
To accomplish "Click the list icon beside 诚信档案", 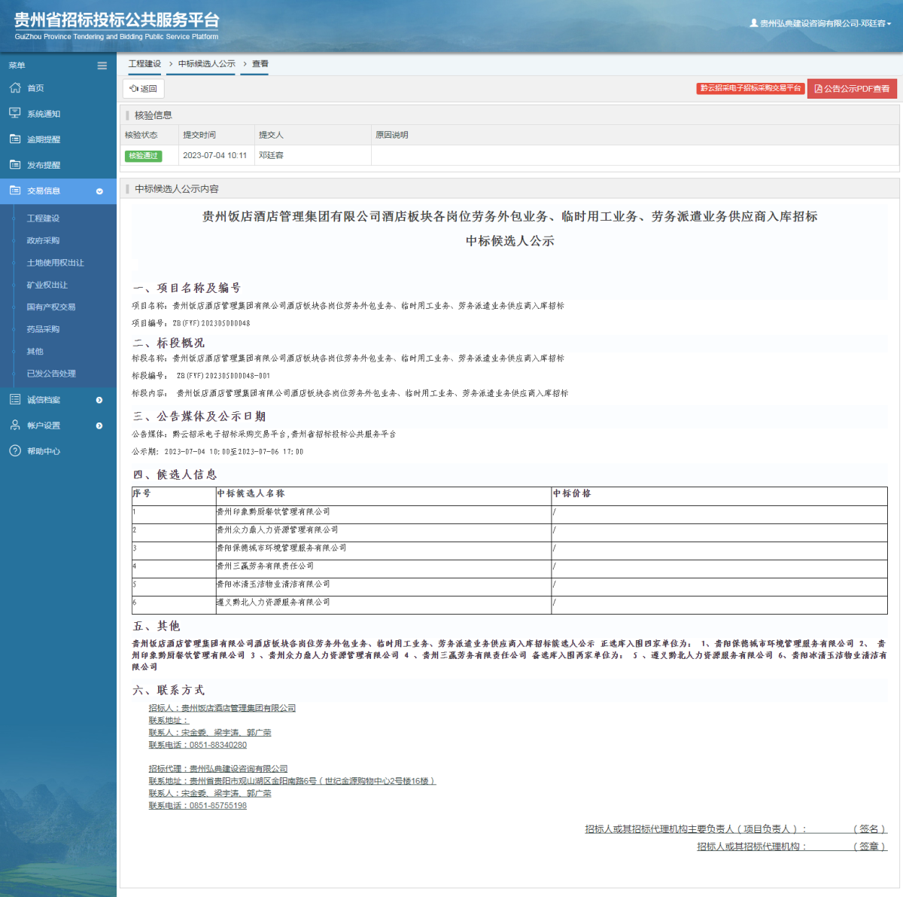I will tap(15, 400).
